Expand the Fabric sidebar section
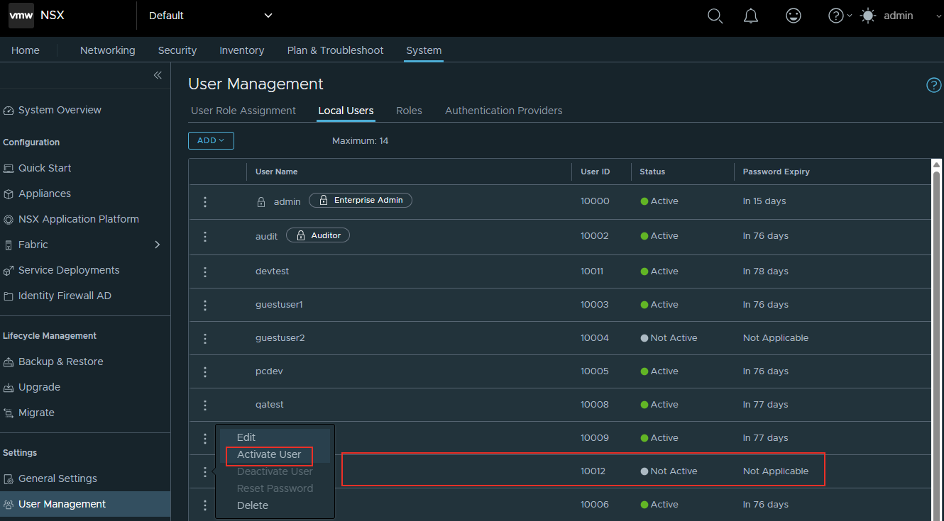 (157, 245)
